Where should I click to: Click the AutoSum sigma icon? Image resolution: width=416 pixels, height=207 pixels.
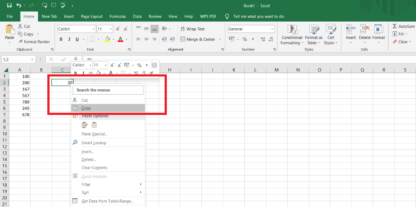tap(395, 26)
